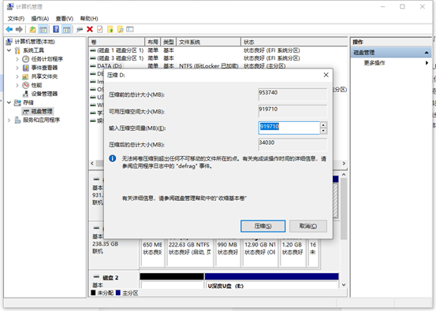Click the disk map scroll down arrow
The width and height of the screenshot is (436, 311).
click(344, 285)
